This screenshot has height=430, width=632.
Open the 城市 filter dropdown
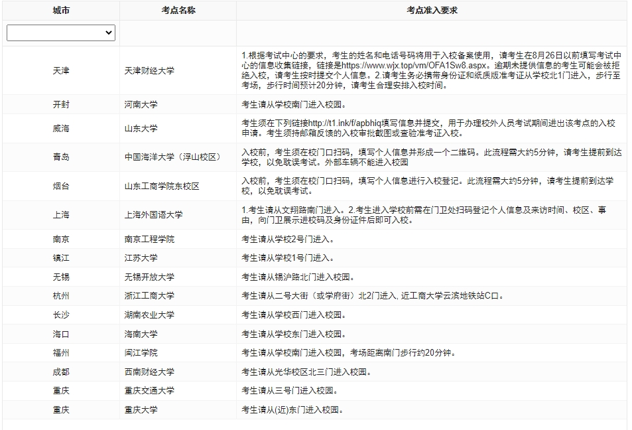(61, 33)
